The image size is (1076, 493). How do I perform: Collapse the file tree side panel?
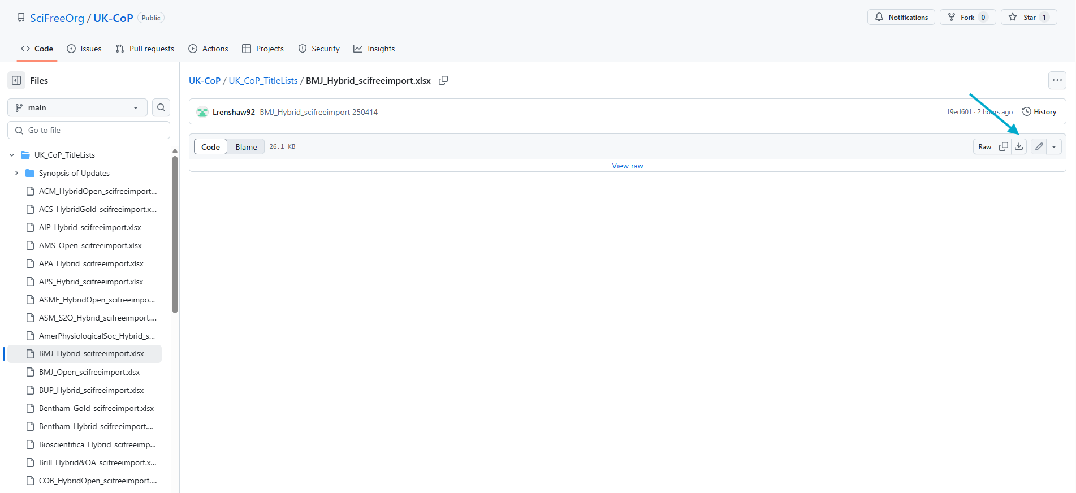click(x=16, y=80)
